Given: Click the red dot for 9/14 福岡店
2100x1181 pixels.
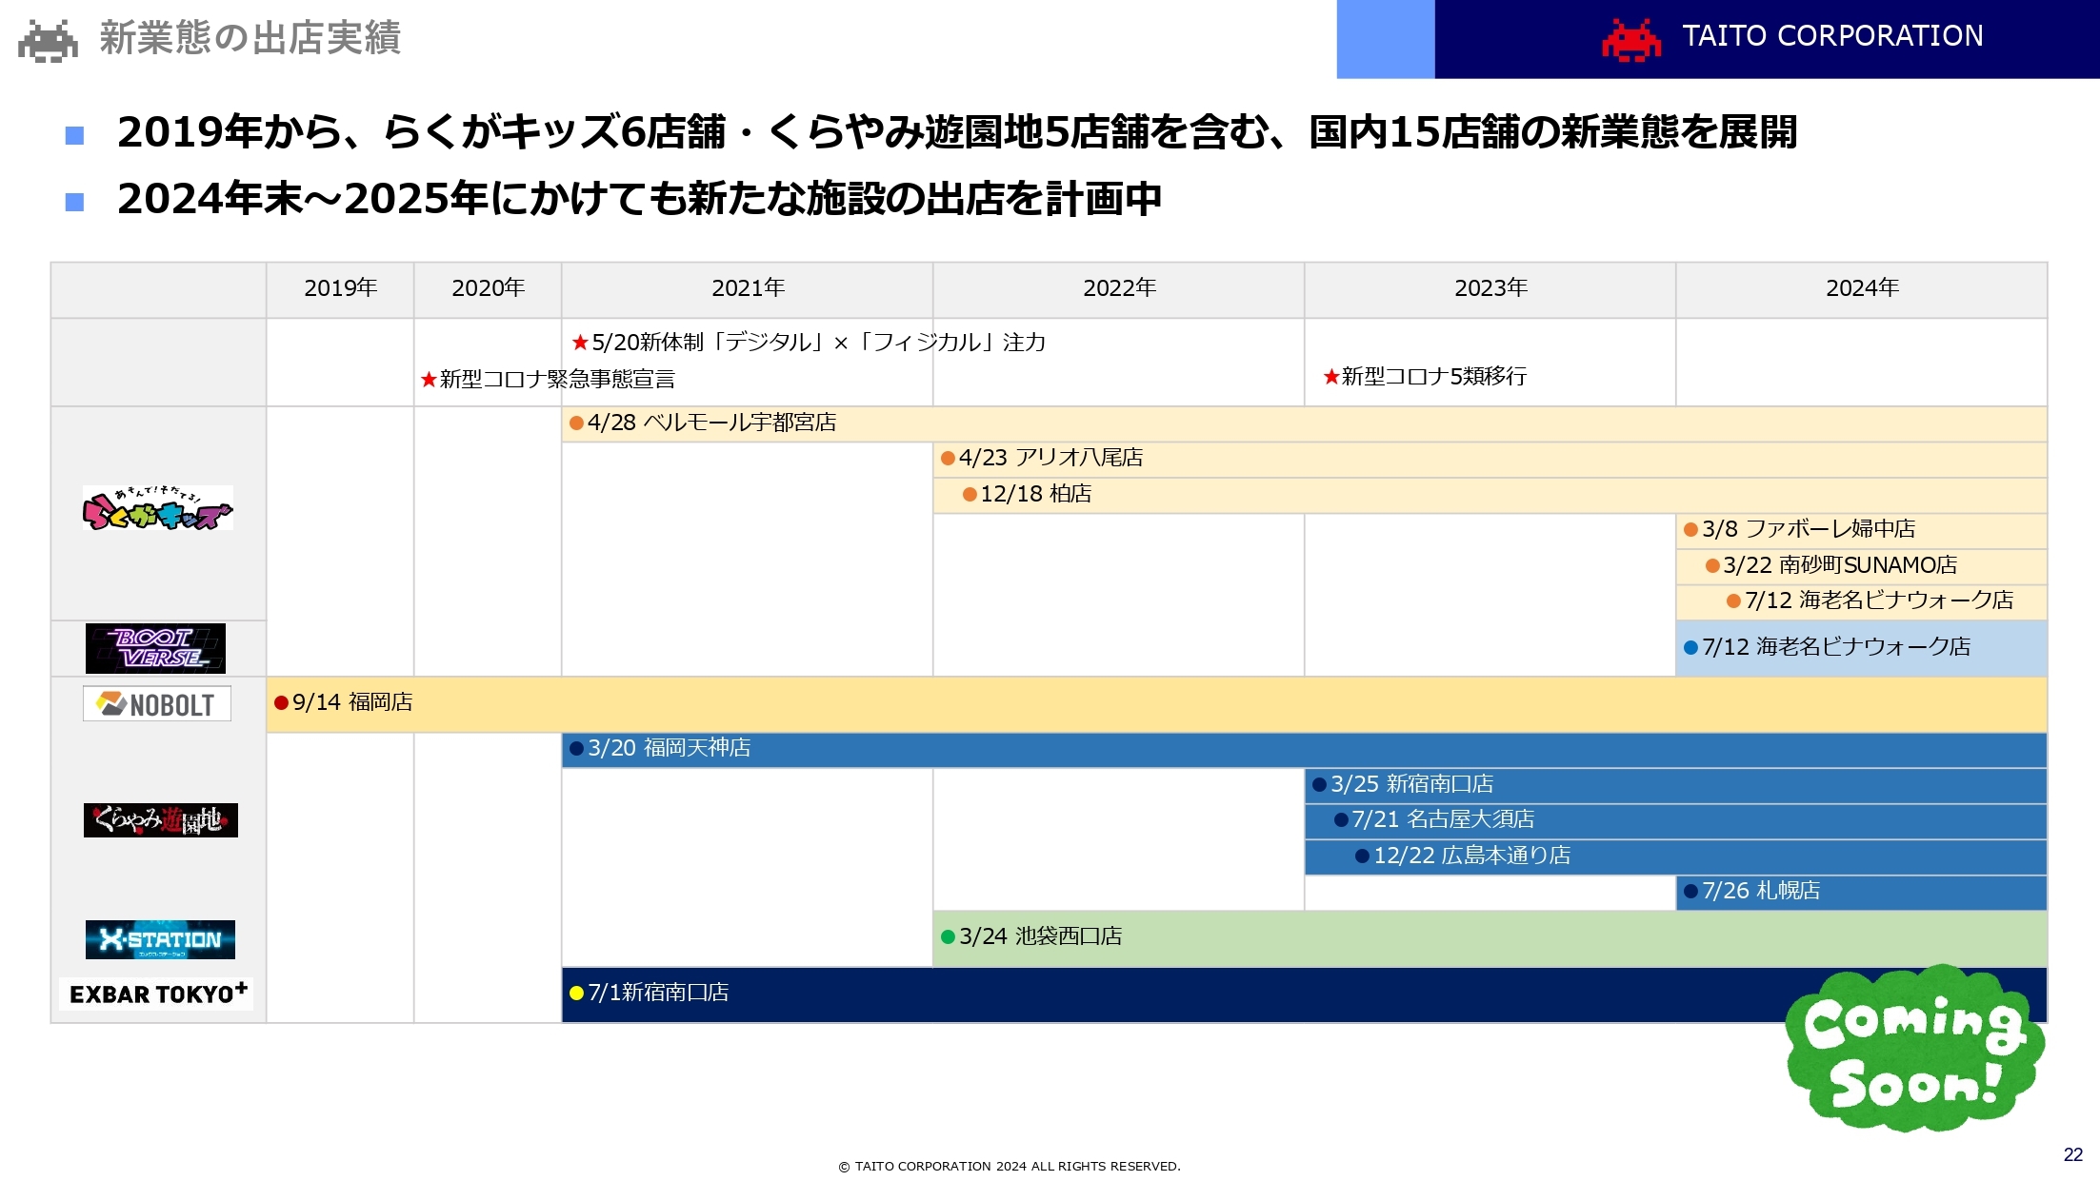Looking at the screenshot, I should [x=281, y=702].
